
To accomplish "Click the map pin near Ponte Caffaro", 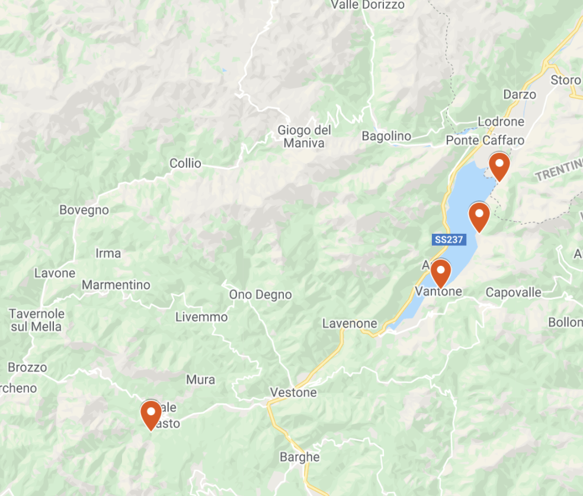I will (x=499, y=167).
